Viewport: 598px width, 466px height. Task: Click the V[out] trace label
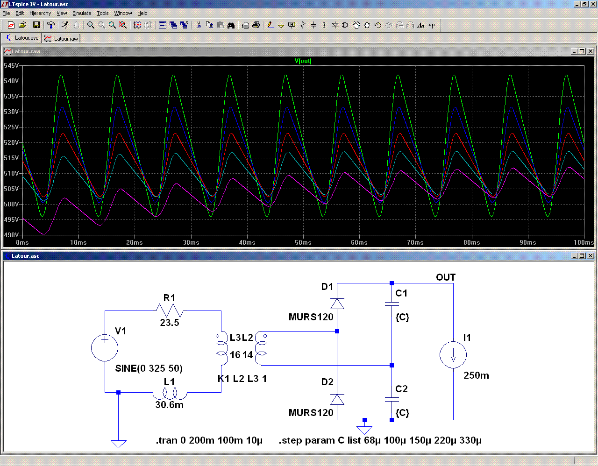[x=303, y=61]
